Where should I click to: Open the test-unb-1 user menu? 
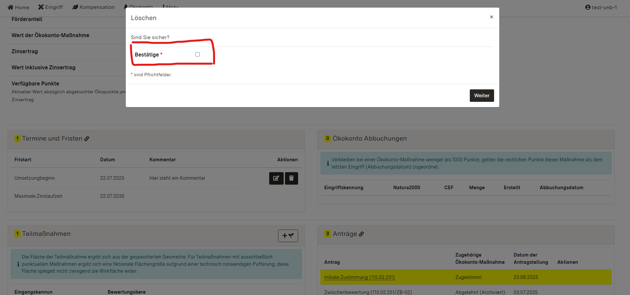point(601,7)
